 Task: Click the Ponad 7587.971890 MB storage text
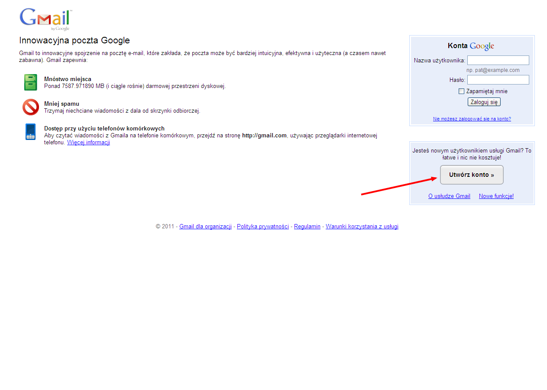[x=135, y=86]
